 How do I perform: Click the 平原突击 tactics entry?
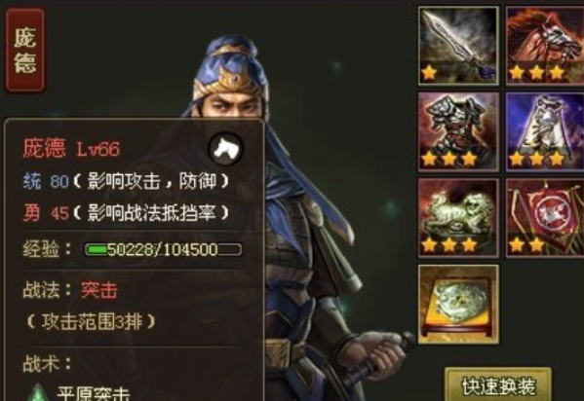coord(94,393)
